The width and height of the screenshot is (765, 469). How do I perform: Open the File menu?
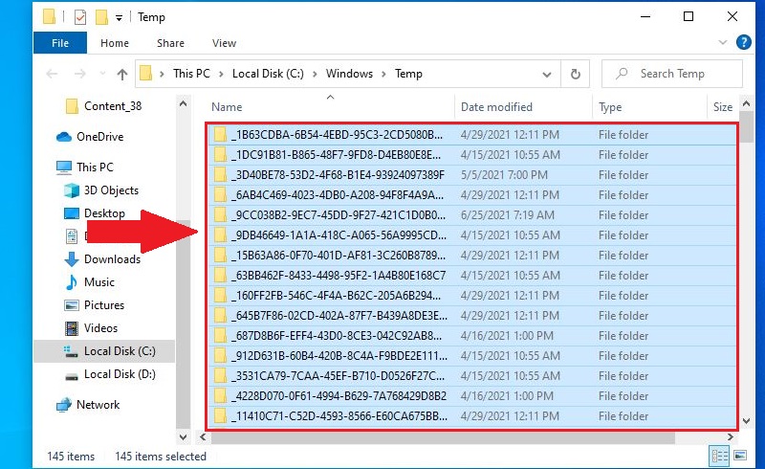[59, 43]
